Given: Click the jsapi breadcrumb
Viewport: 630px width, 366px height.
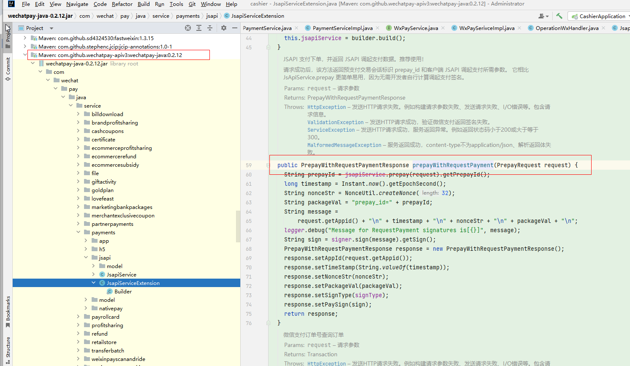Looking at the screenshot, I should coord(212,16).
